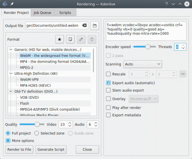Click the format list vertical scrollbar

(x=94, y=61)
